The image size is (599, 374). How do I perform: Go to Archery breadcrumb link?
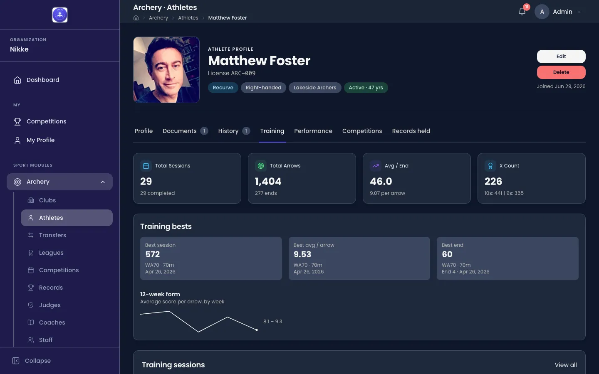[x=158, y=18]
